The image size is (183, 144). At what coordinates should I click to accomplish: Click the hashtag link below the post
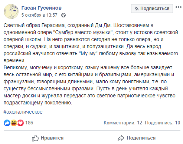23,112
